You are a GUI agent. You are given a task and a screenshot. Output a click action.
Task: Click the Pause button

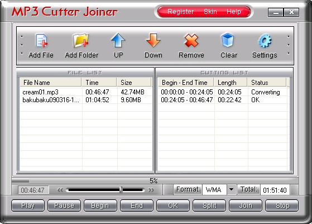click(64, 206)
